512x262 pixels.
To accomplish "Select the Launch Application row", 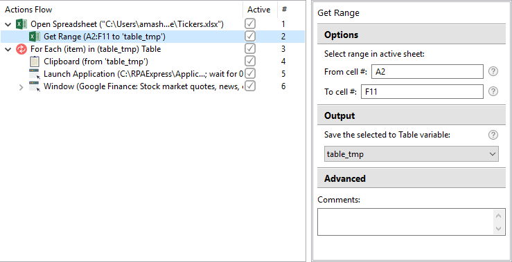I will (x=153, y=74).
